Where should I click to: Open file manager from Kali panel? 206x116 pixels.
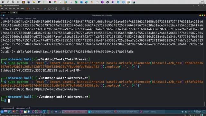pos(17,112)
